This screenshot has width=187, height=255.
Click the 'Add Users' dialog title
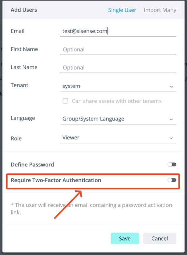pyautogui.click(x=24, y=10)
